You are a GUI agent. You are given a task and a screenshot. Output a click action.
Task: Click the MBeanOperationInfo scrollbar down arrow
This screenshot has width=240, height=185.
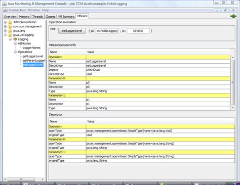[x=233, y=108]
